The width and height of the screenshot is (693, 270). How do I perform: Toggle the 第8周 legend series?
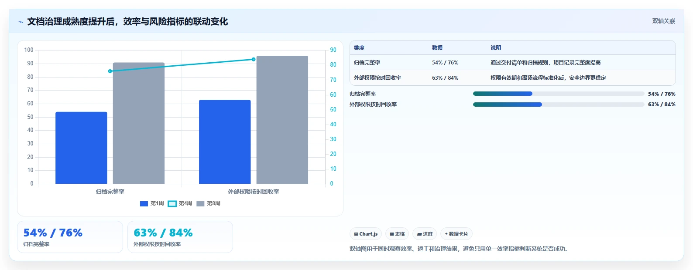coord(208,203)
